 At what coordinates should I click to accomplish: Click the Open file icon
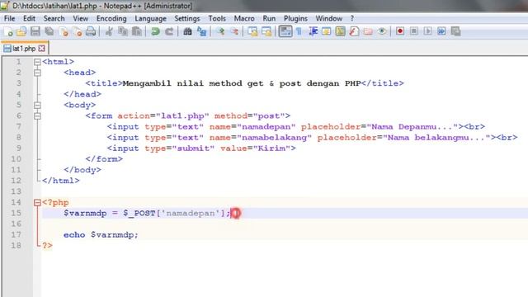pyautogui.click(x=21, y=31)
